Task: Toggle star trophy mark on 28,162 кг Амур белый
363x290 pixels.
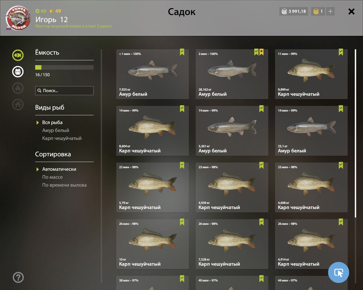Action: [261, 52]
